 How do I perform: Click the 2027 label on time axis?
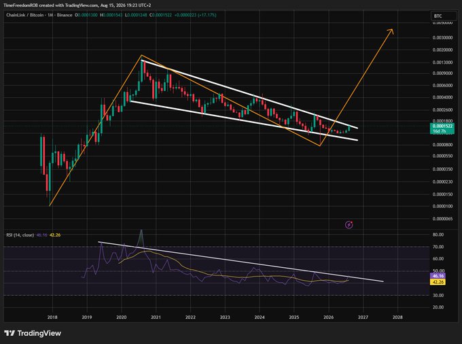pyautogui.click(x=363, y=317)
